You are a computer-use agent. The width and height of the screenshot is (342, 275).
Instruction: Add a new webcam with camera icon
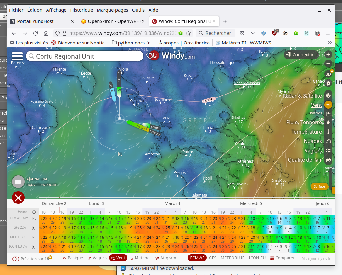click(x=18, y=182)
